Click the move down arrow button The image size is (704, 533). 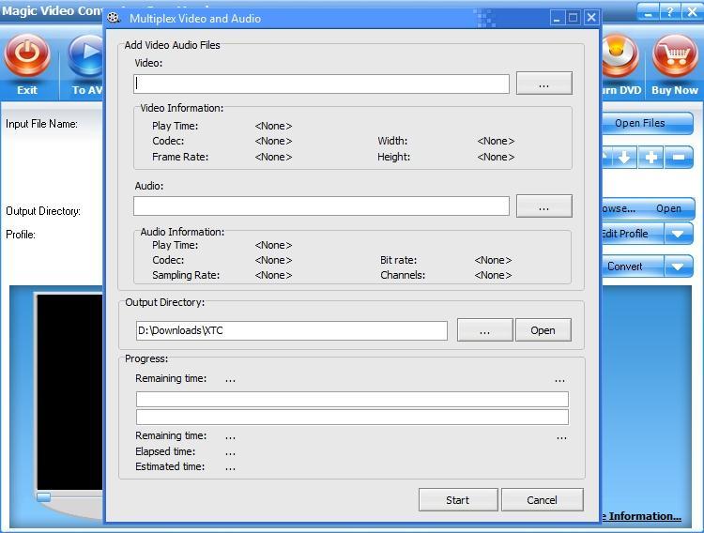[x=624, y=158]
